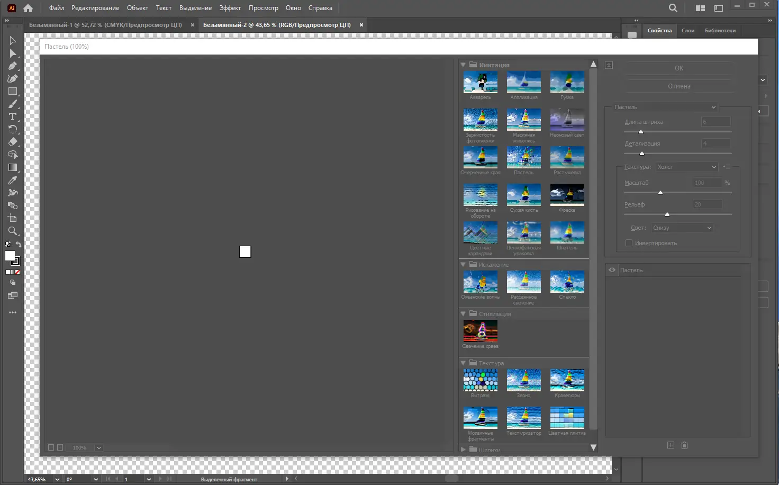Switch to the Слои panel tab

point(688,31)
